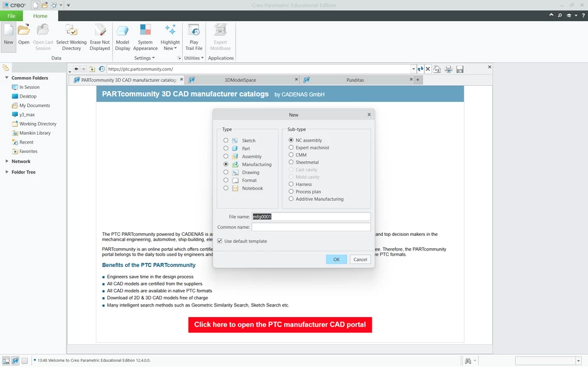
Task: Open the status bar selection filter dropdown
Action: (579, 361)
